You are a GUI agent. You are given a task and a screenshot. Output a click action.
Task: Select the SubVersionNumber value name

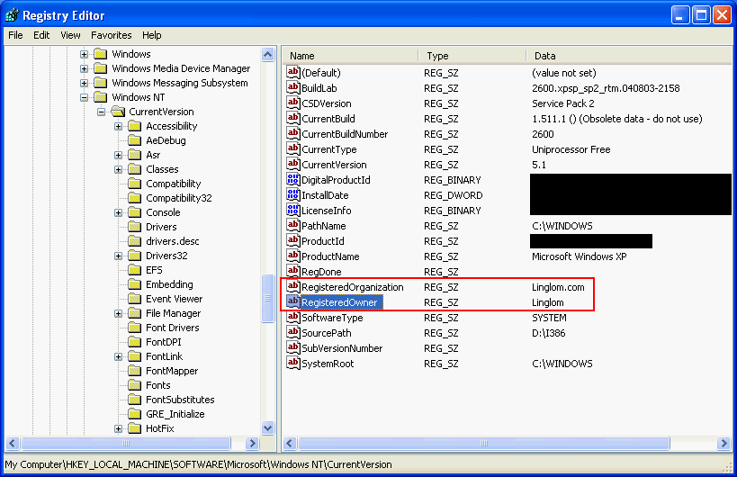coord(342,348)
